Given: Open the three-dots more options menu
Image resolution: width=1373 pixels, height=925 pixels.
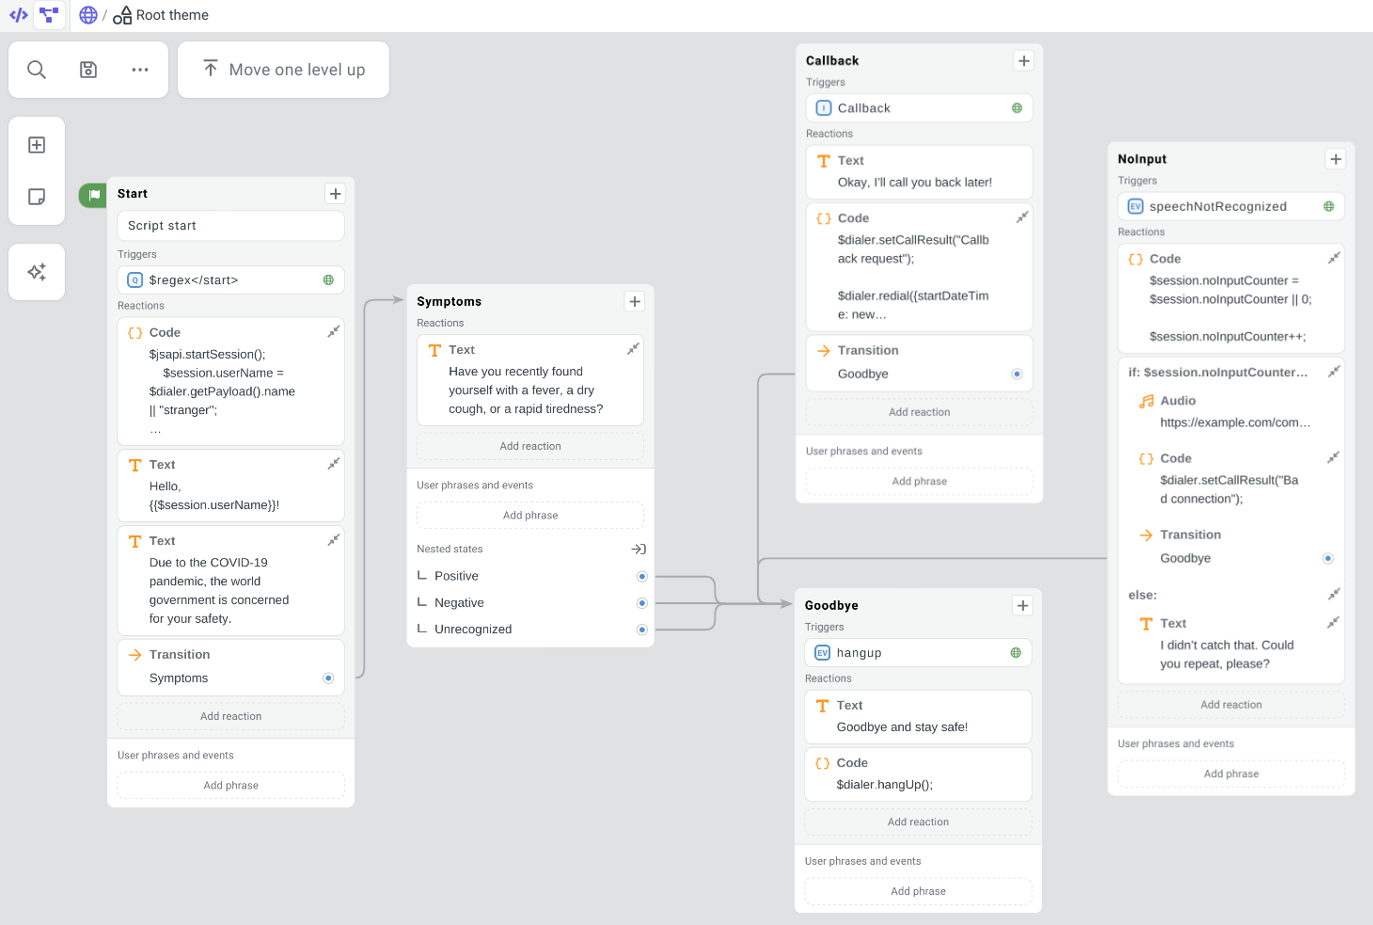Looking at the screenshot, I should click(140, 70).
